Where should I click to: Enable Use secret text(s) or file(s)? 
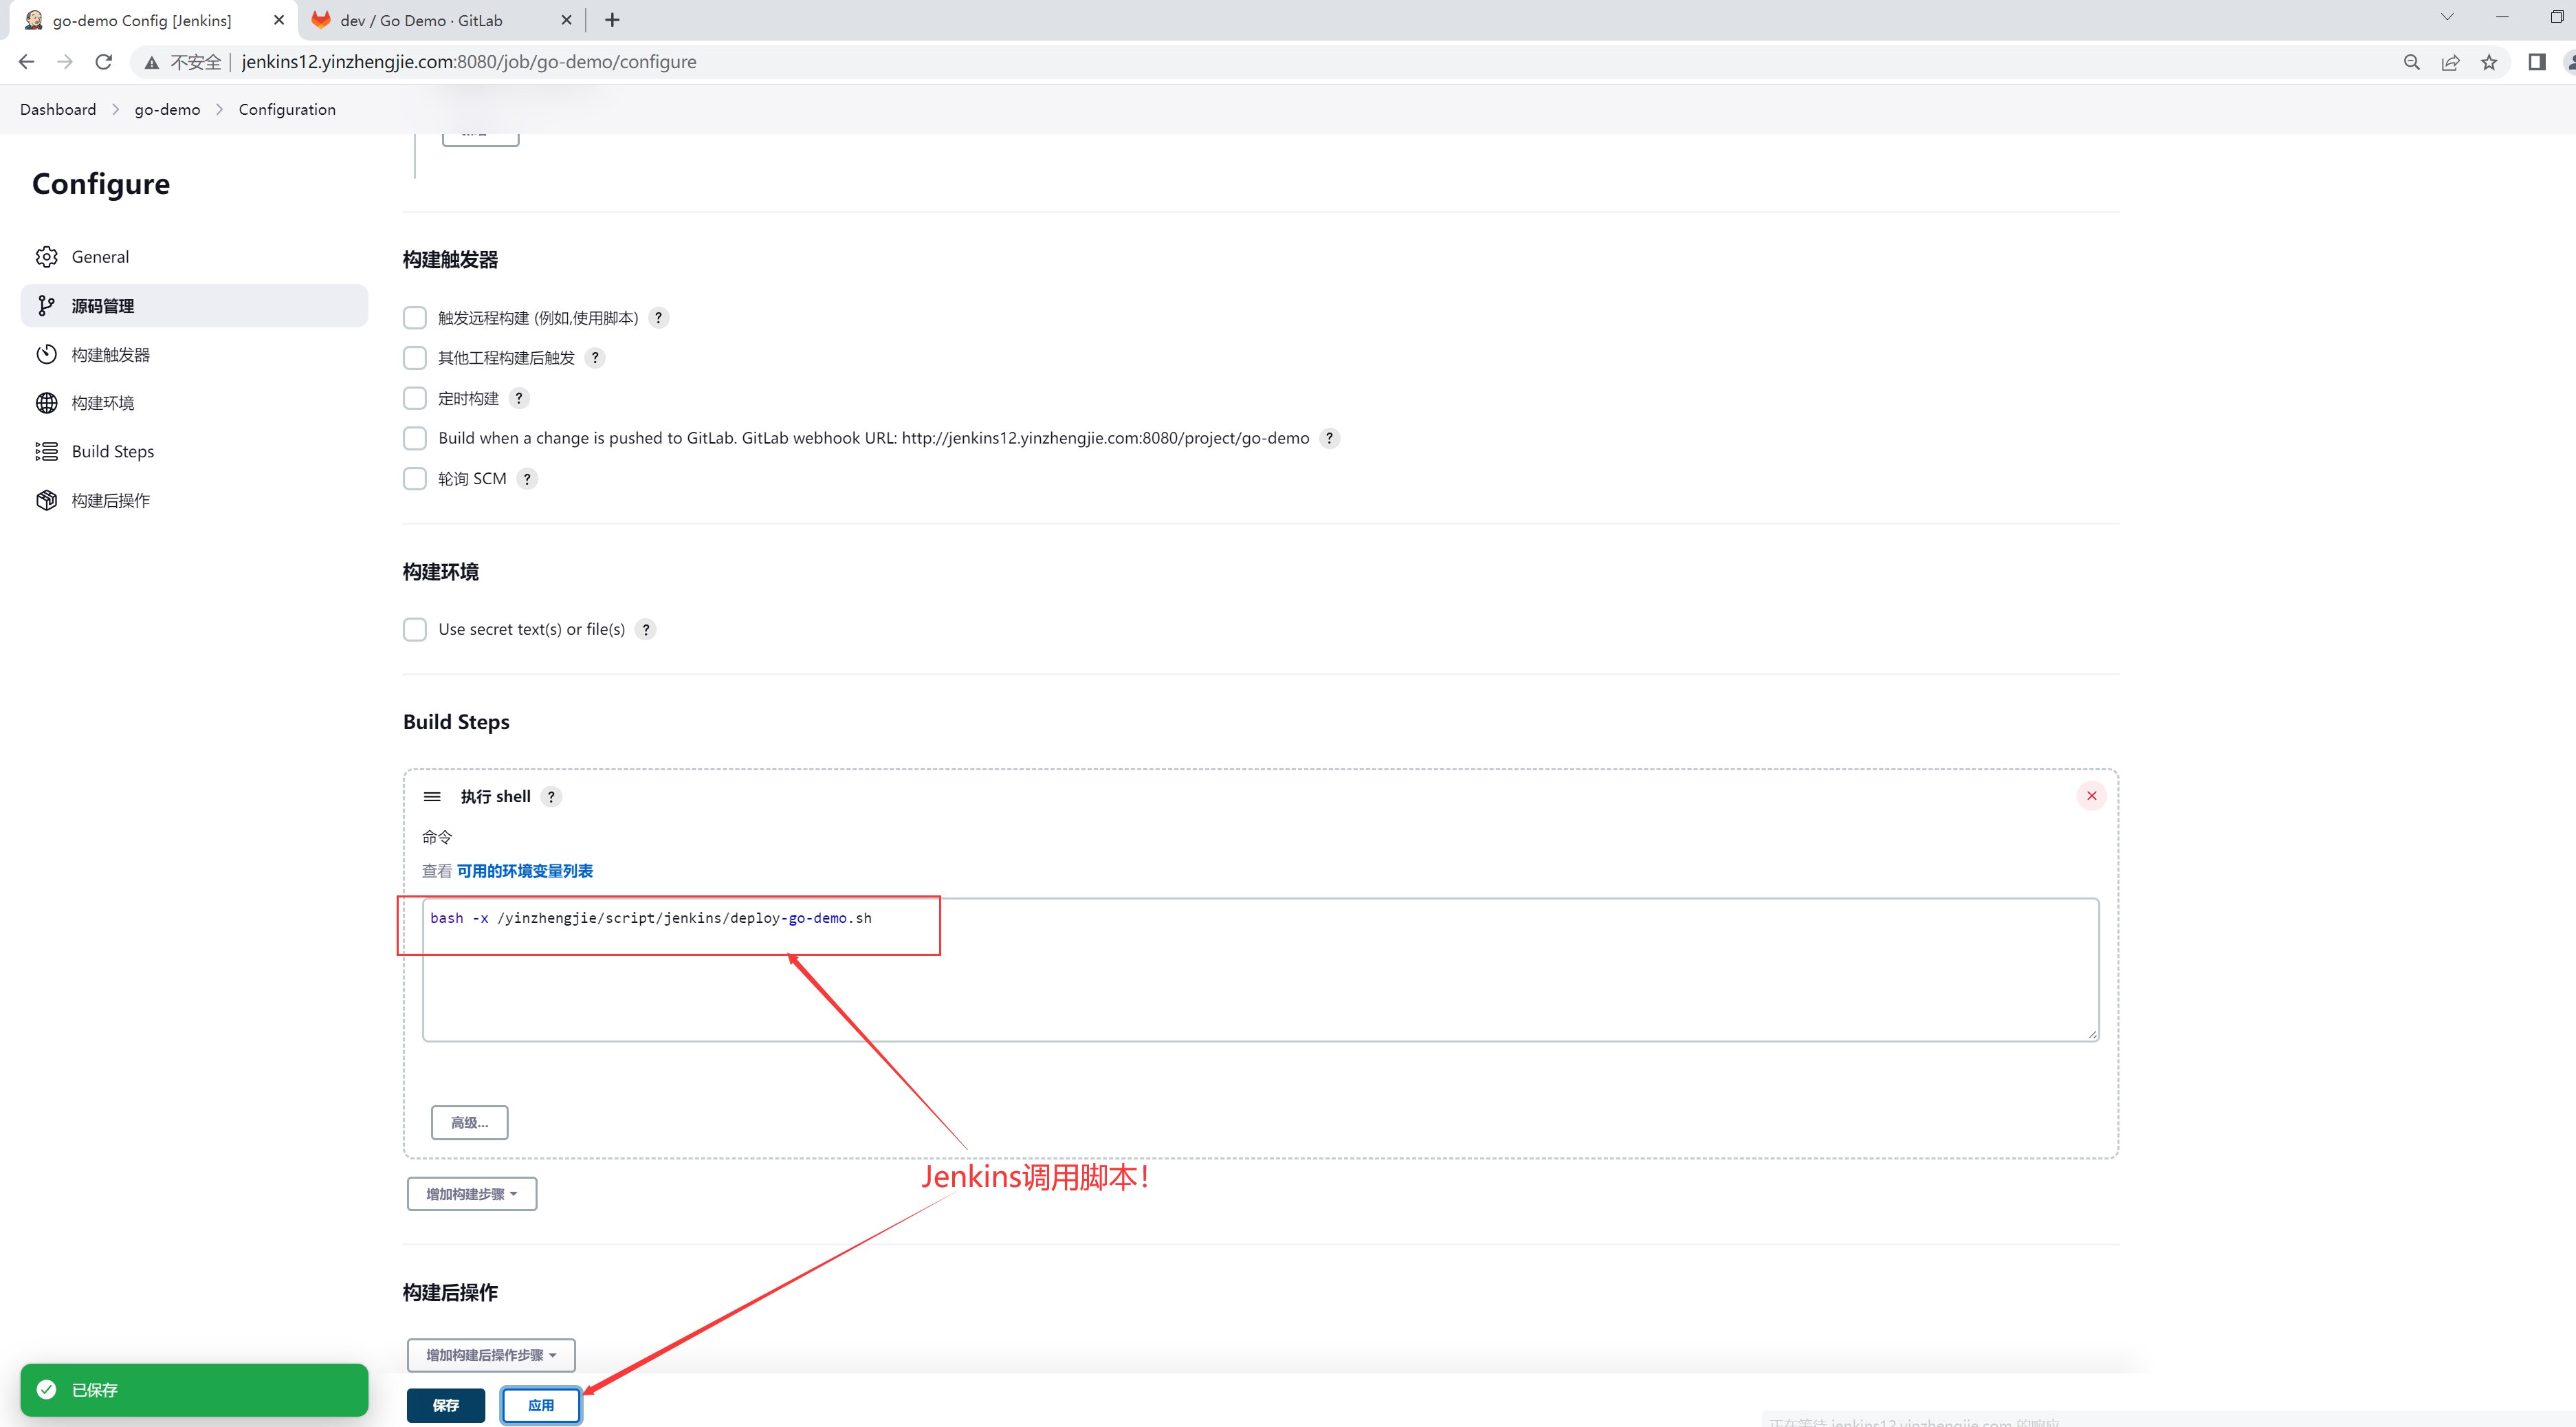point(415,629)
